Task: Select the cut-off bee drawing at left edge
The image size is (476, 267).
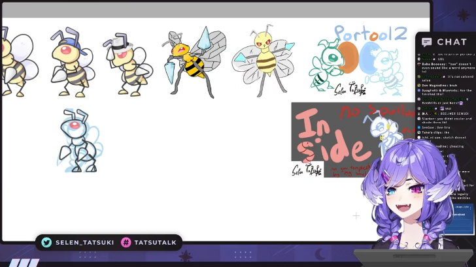Action: pyautogui.click(x=19, y=61)
